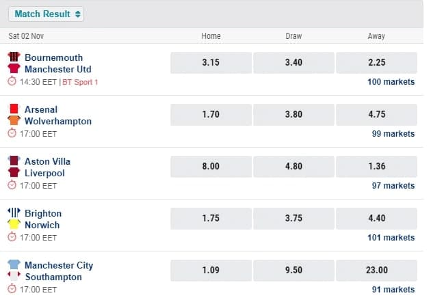This screenshot has height=302, width=431.
Task: Select Bournemouth home win odds 3.15
Action: pos(211,62)
